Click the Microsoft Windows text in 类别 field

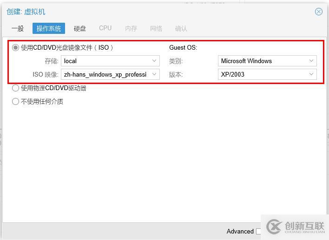(x=246, y=61)
